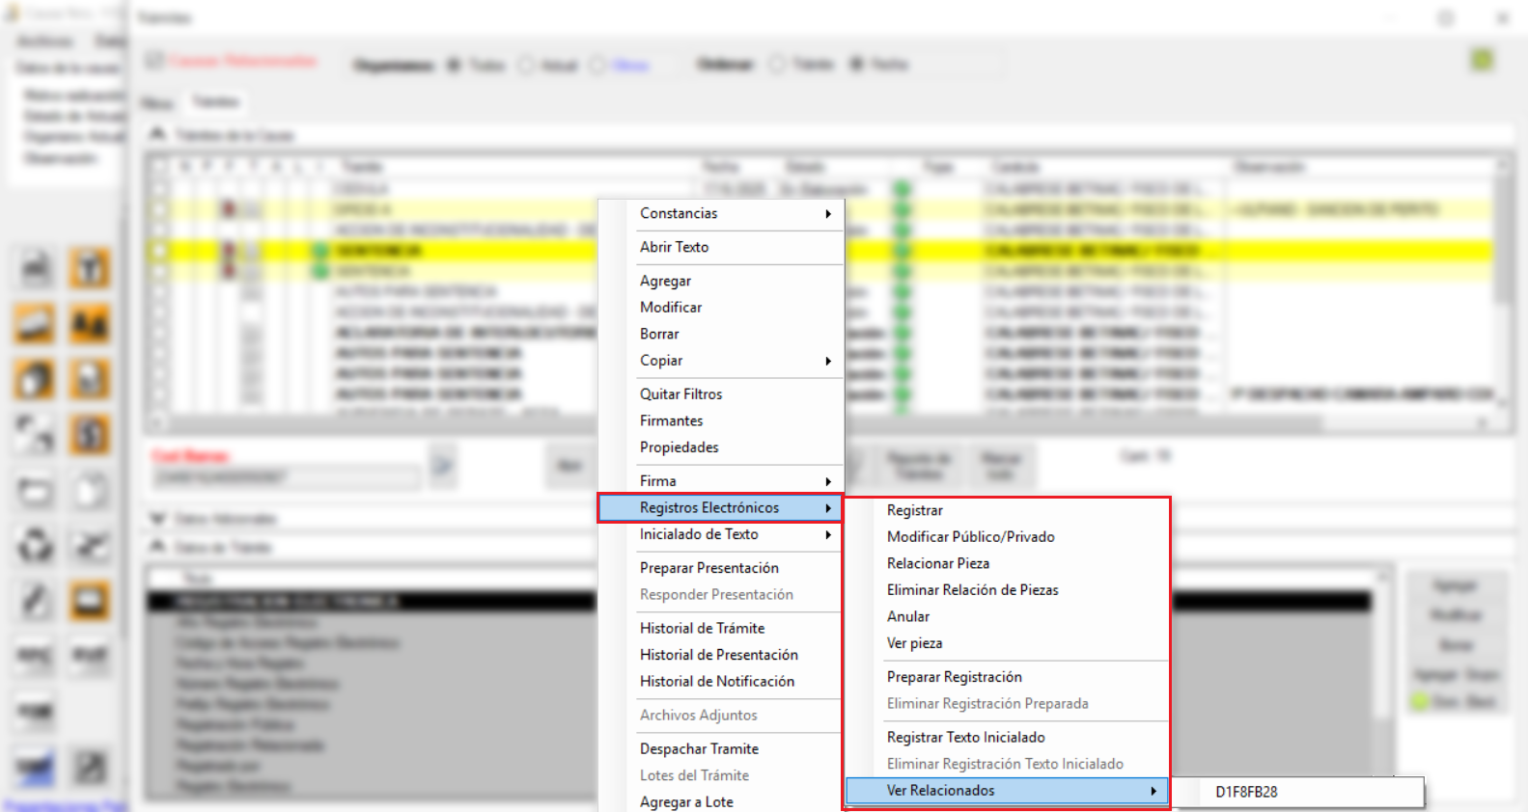Click the arrow icon beside the code field
Viewport: 1528px width, 812px height.
coord(443,466)
